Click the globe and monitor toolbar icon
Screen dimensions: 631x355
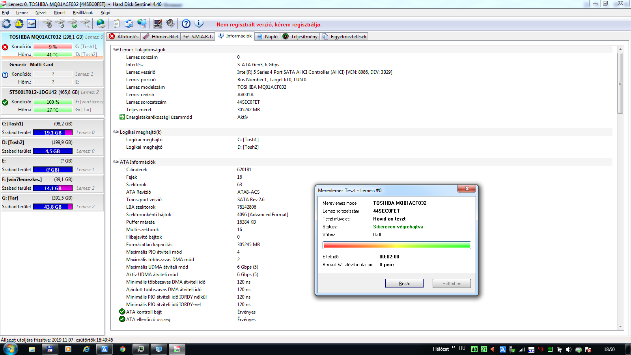click(x=142, y=24)
